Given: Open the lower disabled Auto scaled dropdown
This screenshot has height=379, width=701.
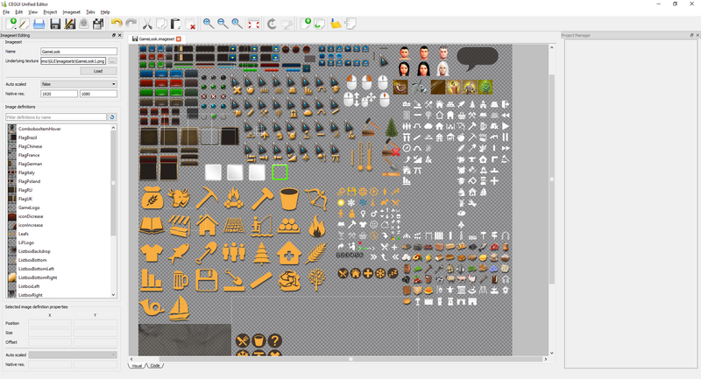Looking at the screenshot, I should 73,354.
